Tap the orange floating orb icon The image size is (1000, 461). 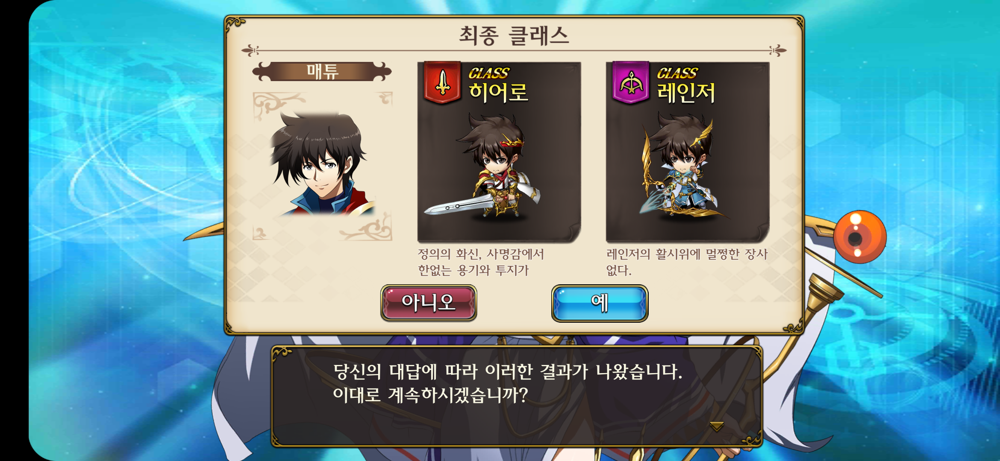pos(859,237)
